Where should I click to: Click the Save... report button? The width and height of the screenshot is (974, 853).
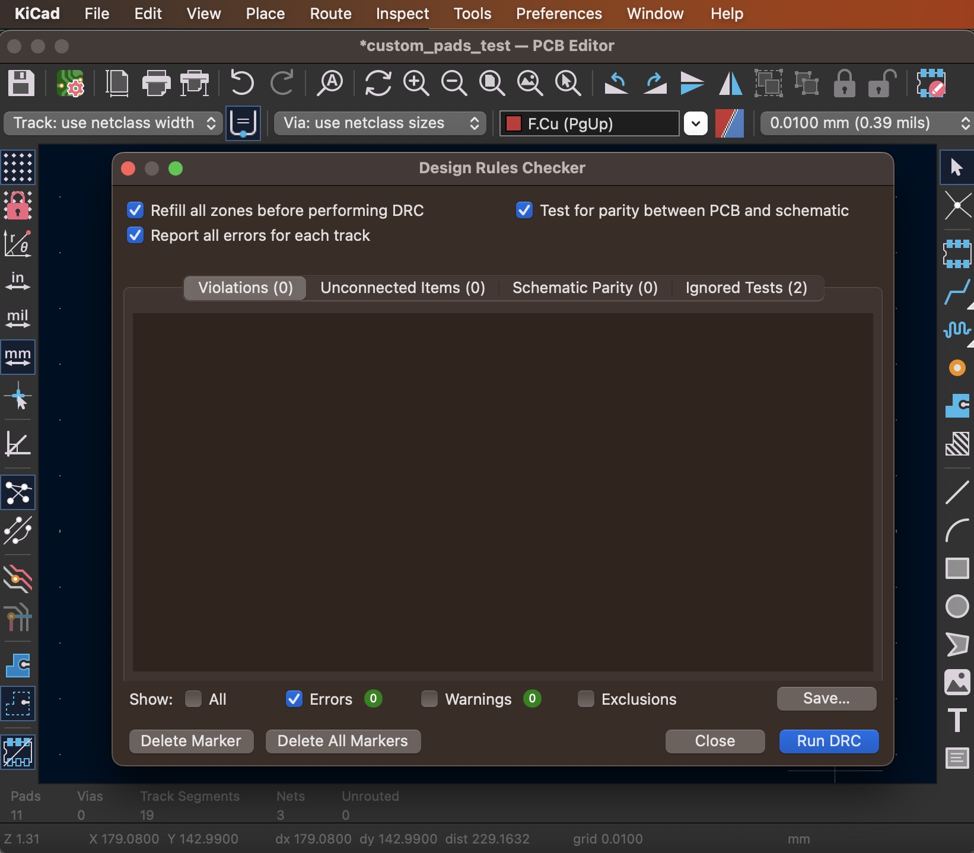click(x=826, y=699)
